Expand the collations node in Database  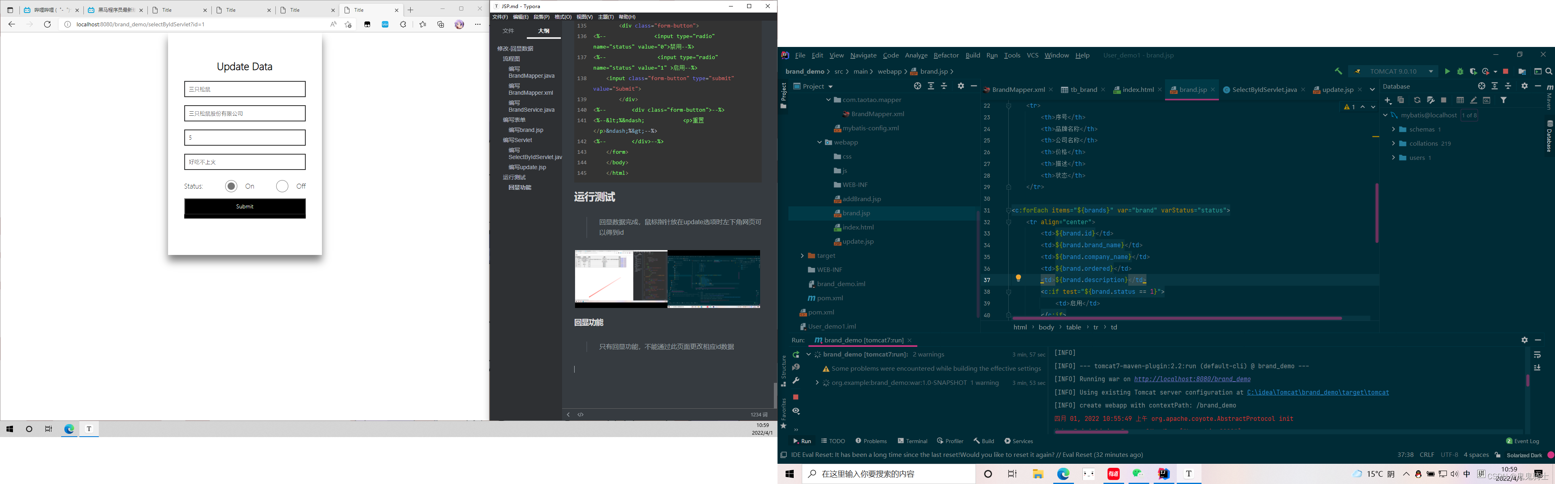point(1393,144)
